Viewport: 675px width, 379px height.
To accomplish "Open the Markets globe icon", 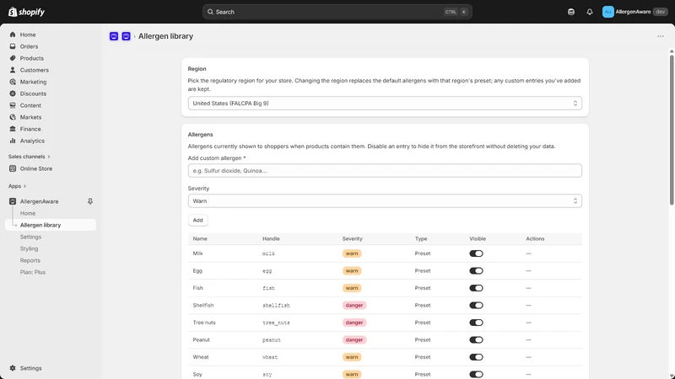I will (13, 117).
